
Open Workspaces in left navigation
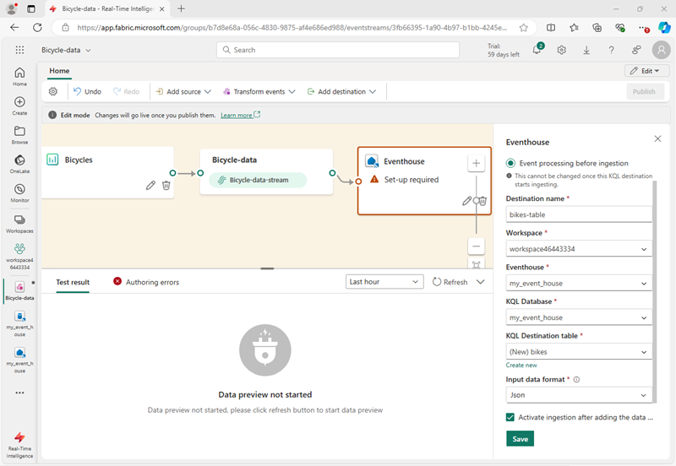(19, 224)
